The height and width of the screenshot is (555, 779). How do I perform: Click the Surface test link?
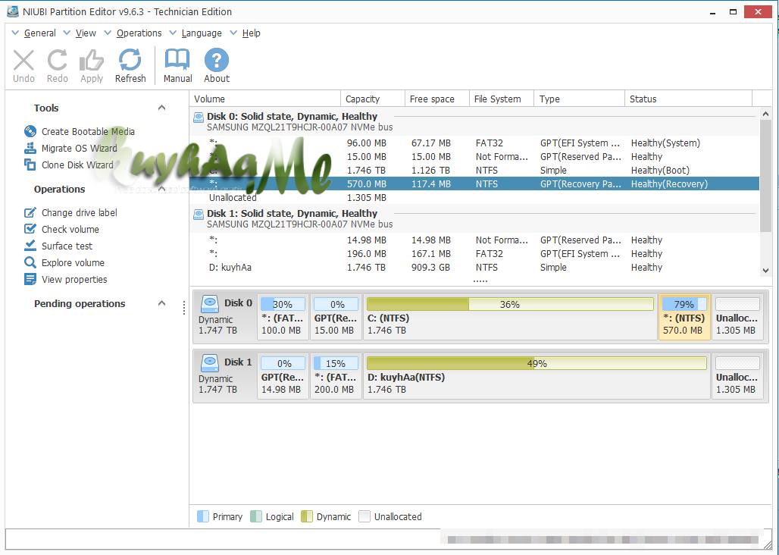pos(67,246)
